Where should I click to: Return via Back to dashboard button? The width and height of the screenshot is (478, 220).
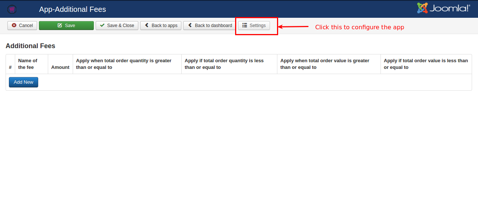click(x=210, y=26)
